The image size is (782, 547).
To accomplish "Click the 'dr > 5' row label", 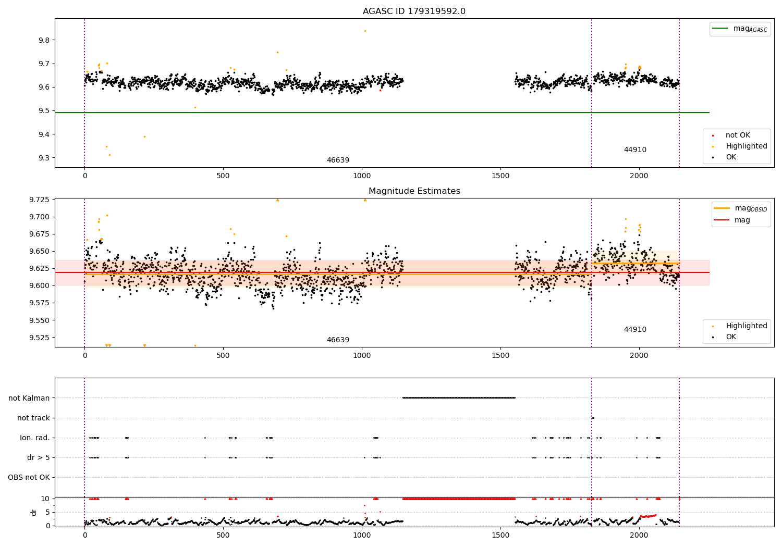I will (x=39, y=457).
